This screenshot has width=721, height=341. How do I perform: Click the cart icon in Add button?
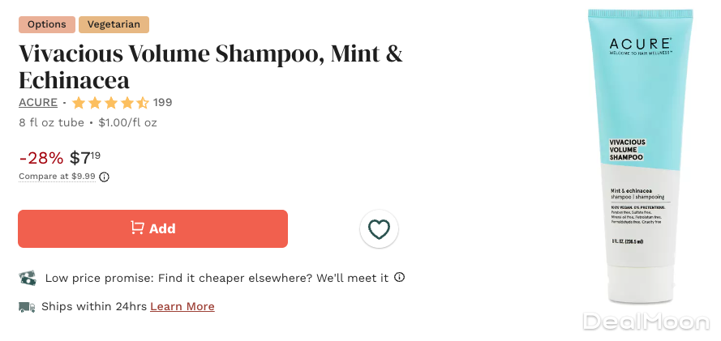[138, 228]
